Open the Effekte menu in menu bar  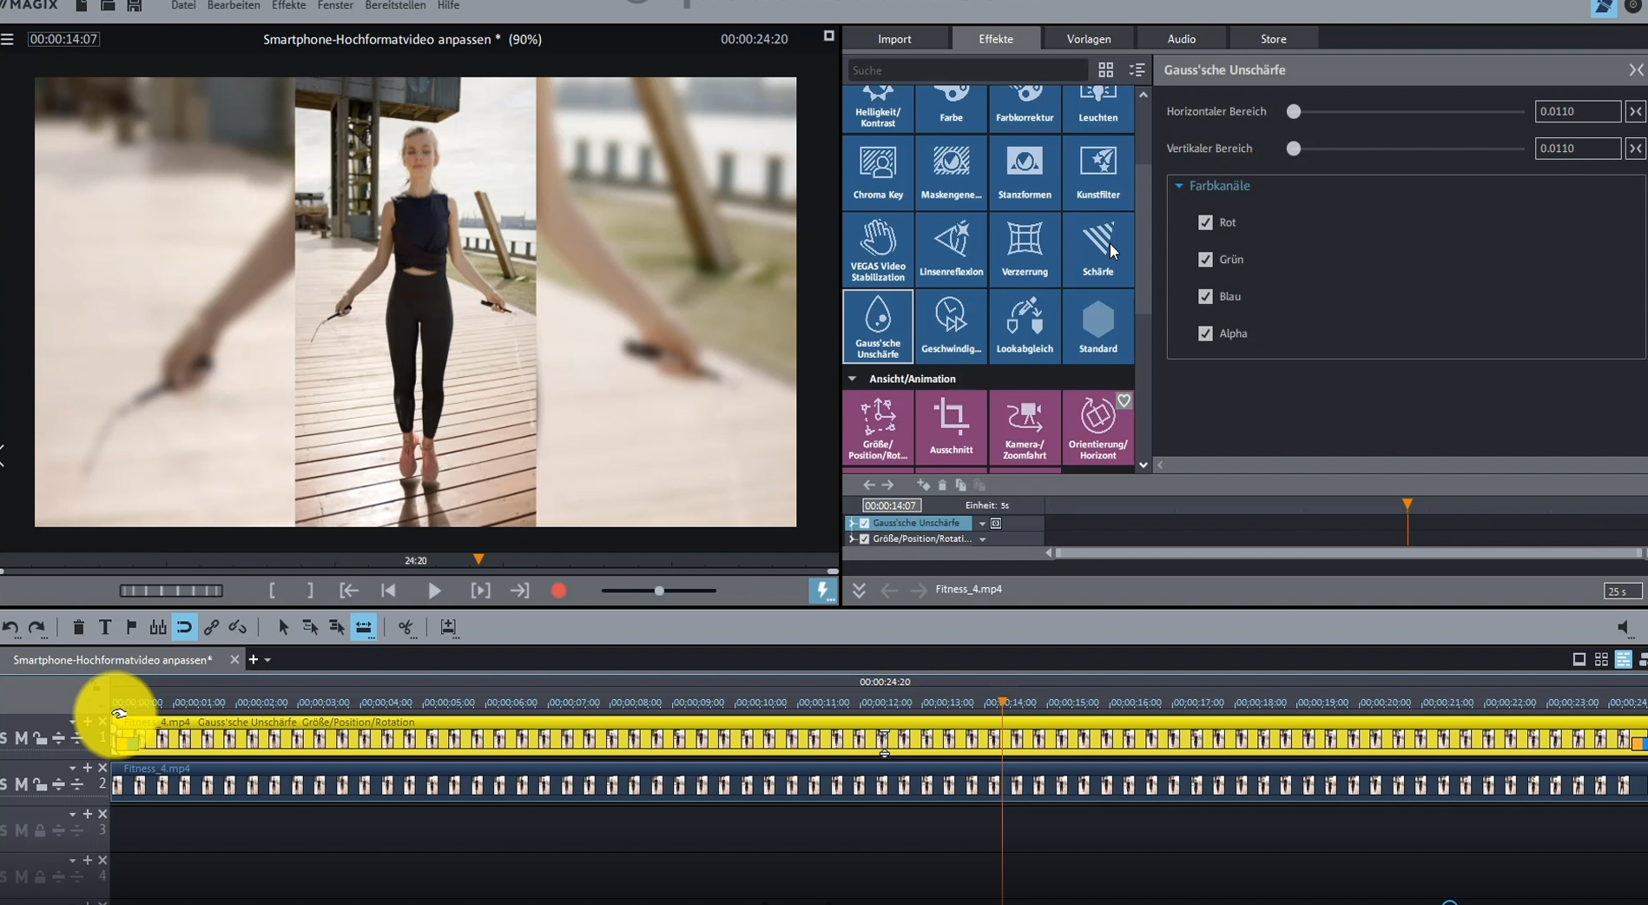[288, 5]
